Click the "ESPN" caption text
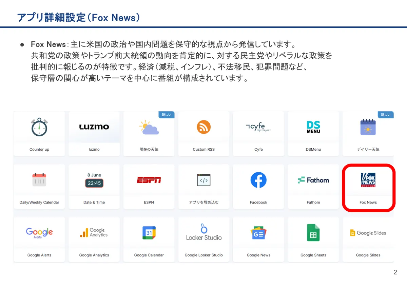407x288 pixels. [149, 202]
